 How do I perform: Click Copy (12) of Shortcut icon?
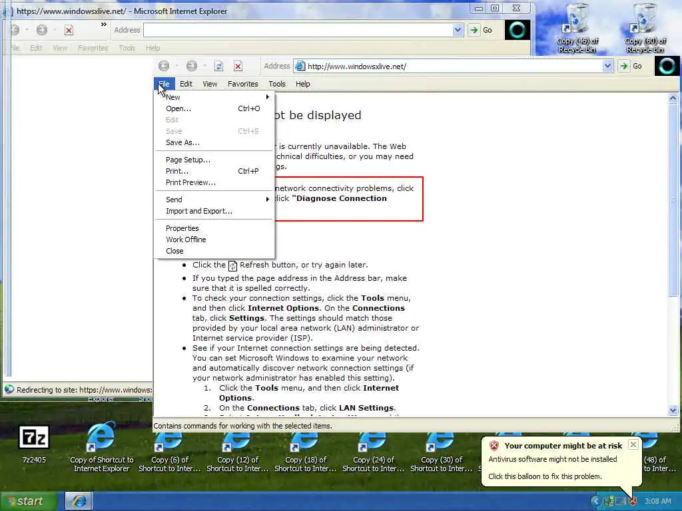[237, 452]
